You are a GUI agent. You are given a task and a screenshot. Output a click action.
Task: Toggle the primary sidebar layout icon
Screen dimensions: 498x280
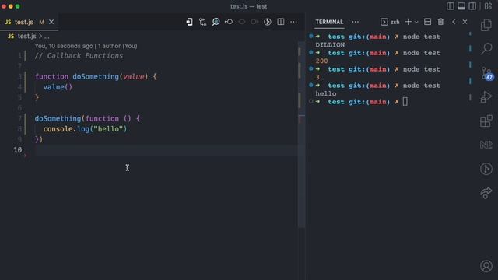(x=451, y=6)
